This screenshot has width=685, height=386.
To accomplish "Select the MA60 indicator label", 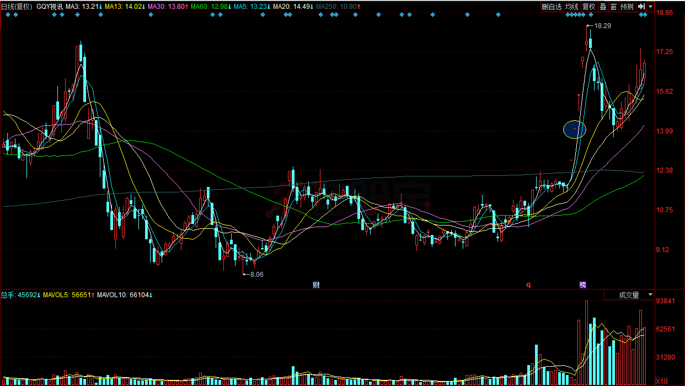I will (208, 7).
